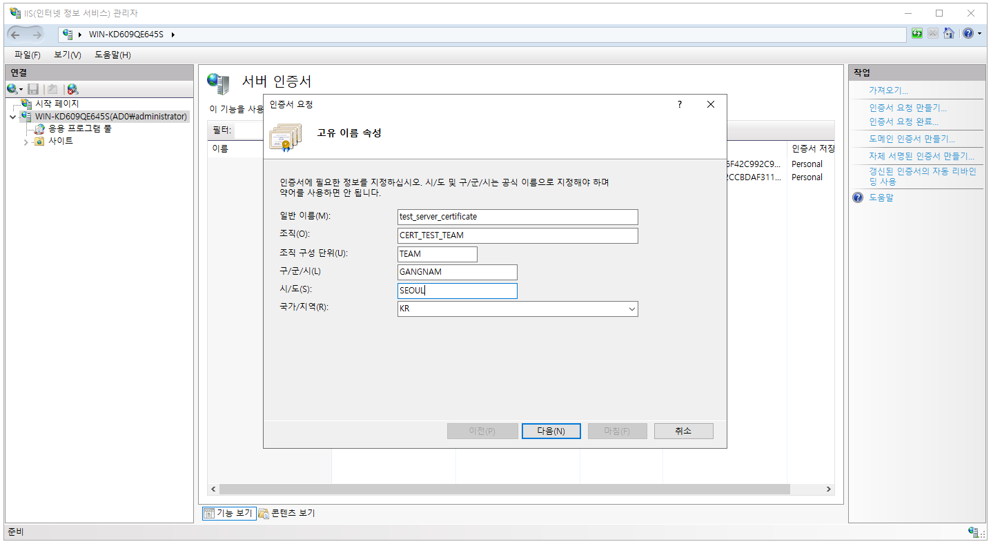Click 자체 서명된 인증서 만들기... link
This screenshot has height=544, width=991.
[921, 156]
